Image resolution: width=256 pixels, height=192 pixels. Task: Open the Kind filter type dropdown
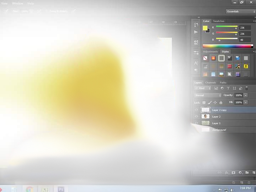point(202,88)
